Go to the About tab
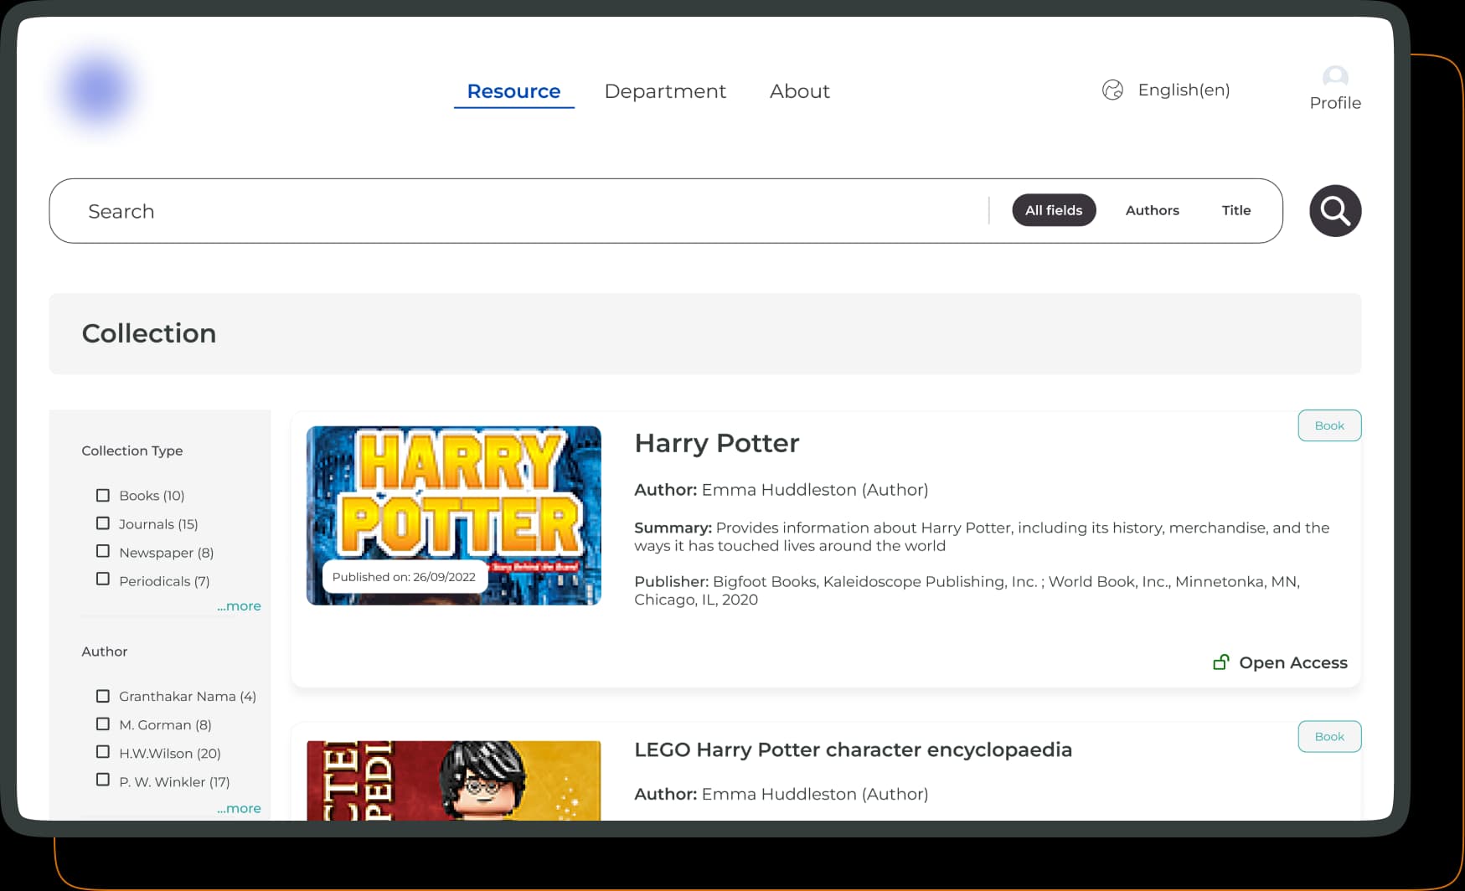Viewport: 1465px width, 891px height. point(800,91)
